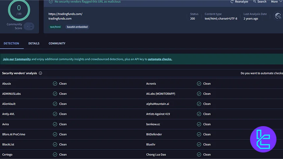The image size is (283, 159).
Task: Click the Status value 200
Action: click(193, 19)
